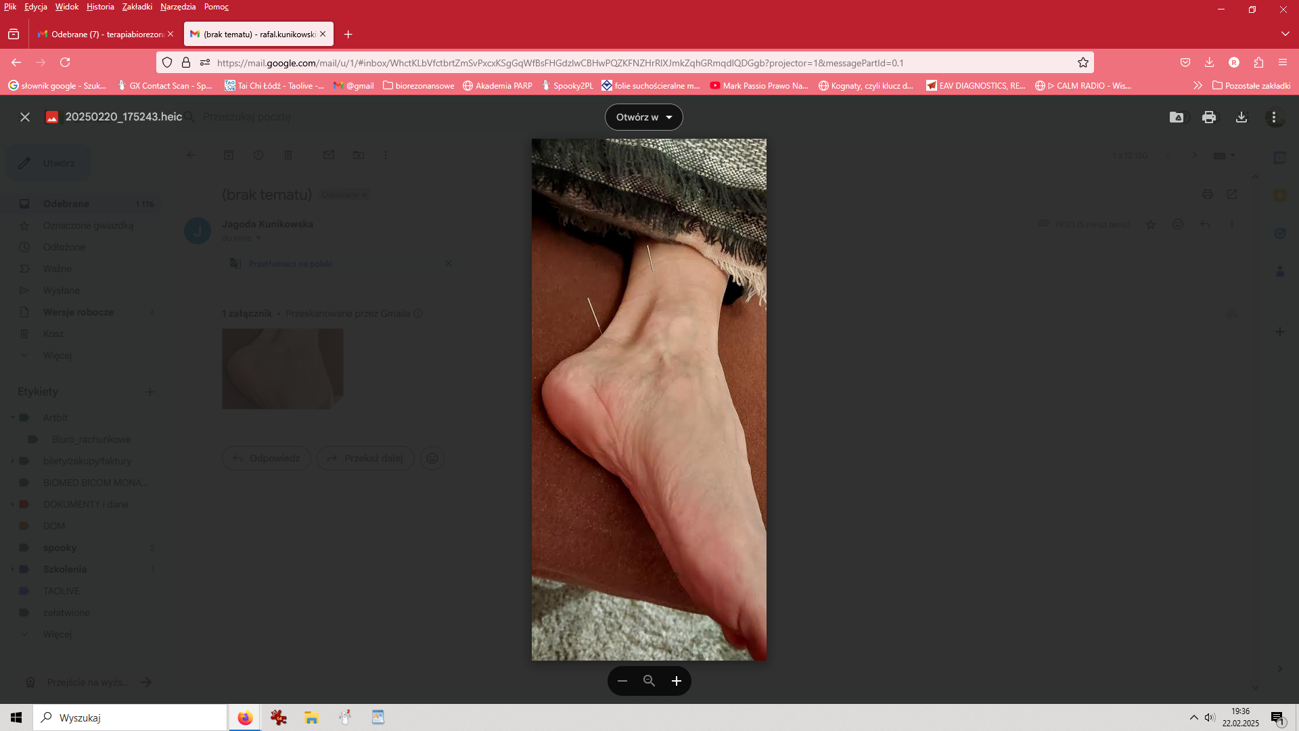
Task: Open the Windows notification center
Action: 1278,717
